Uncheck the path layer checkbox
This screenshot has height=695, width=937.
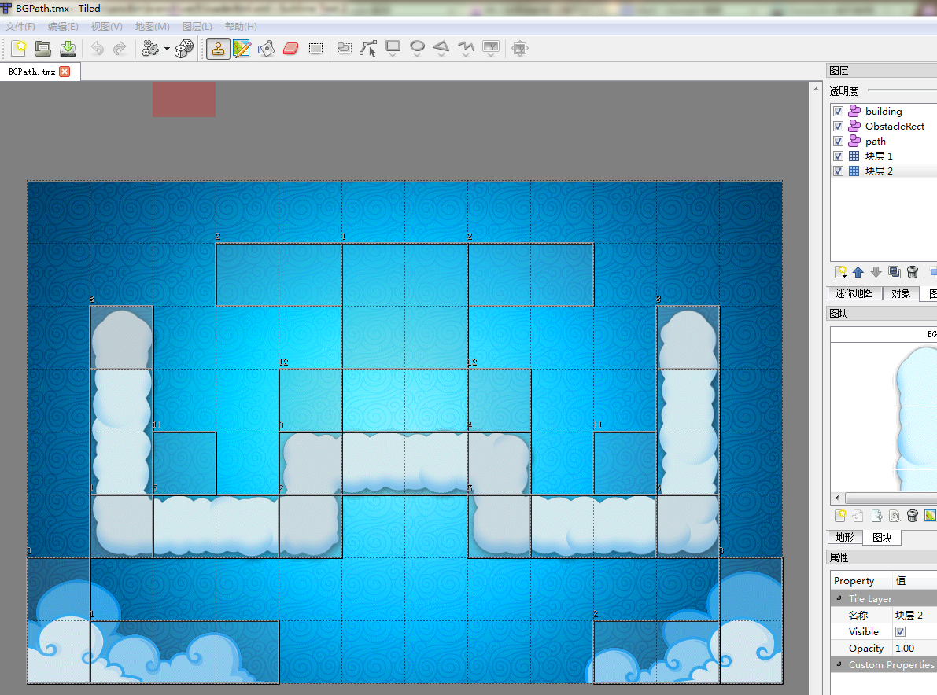tap(838, 142)
